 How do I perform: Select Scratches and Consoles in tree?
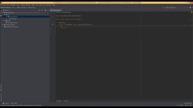coord(11,27)
